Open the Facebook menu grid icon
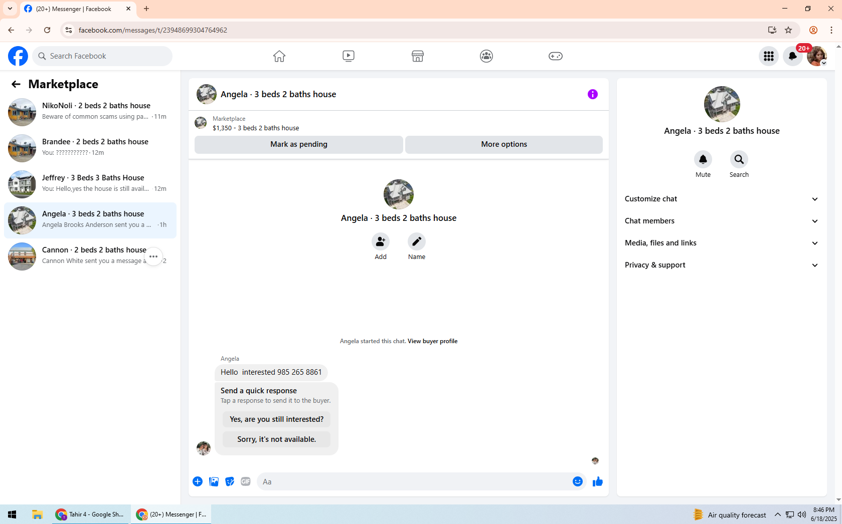The width and height of the screenshot is (842, 524). pyautogui.click(x=769, y=56)
